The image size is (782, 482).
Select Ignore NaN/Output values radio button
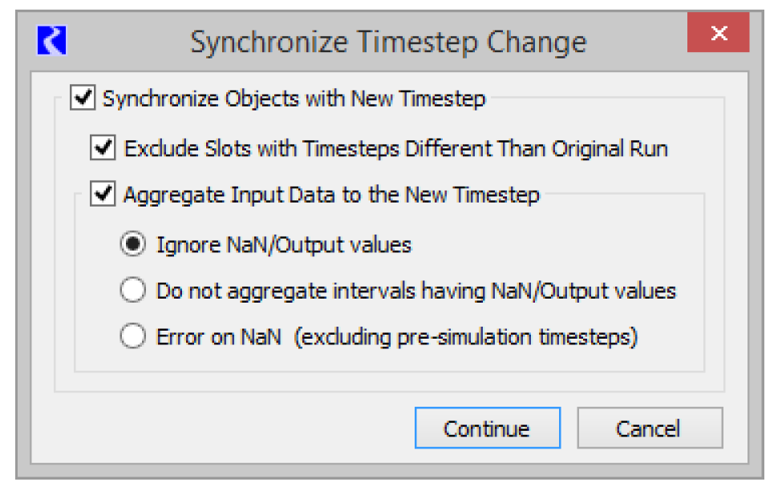pos(132,244)
